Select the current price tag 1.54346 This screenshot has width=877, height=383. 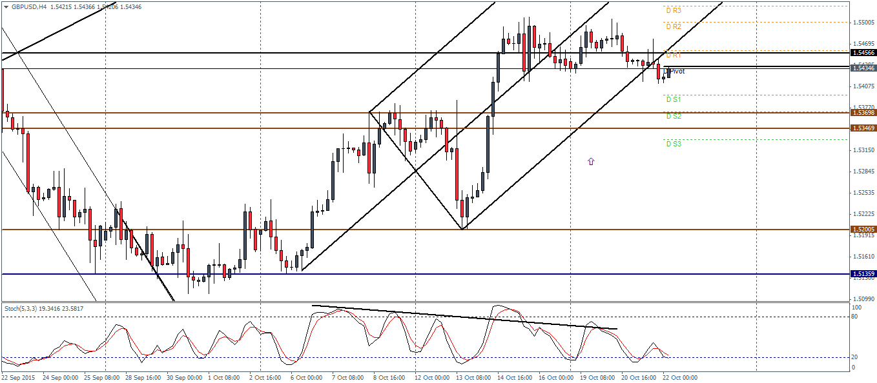point(863,68)
